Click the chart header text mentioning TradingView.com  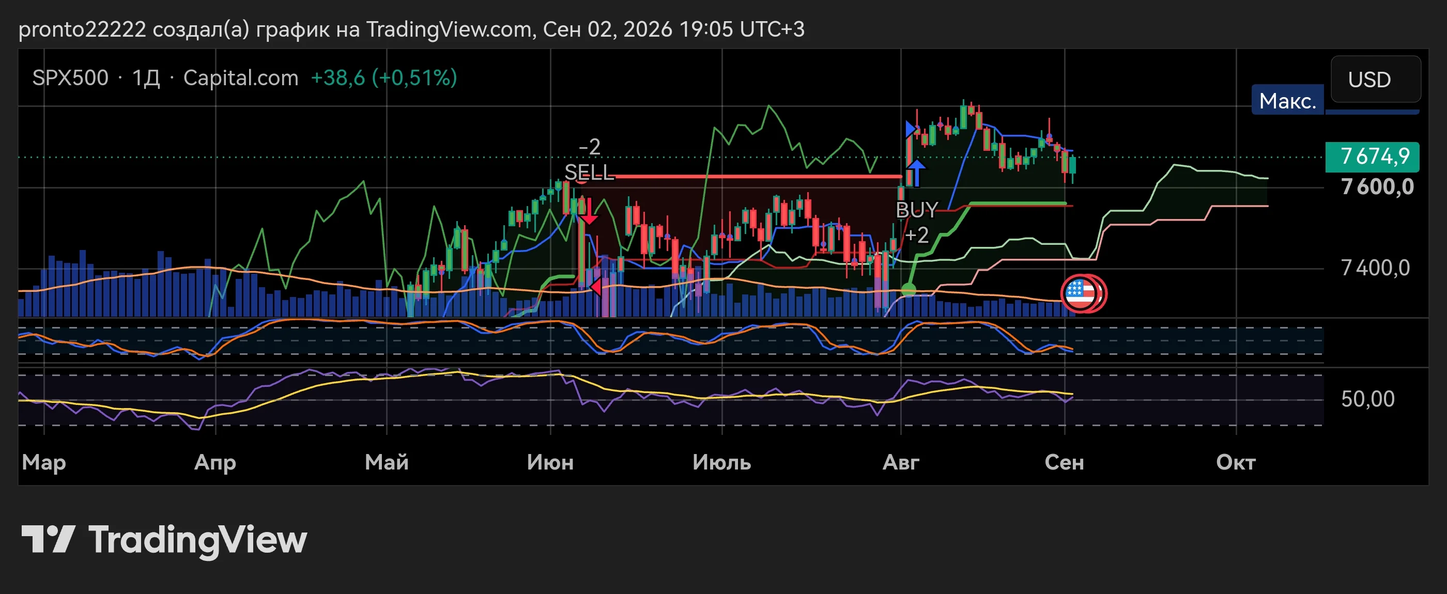412,29
